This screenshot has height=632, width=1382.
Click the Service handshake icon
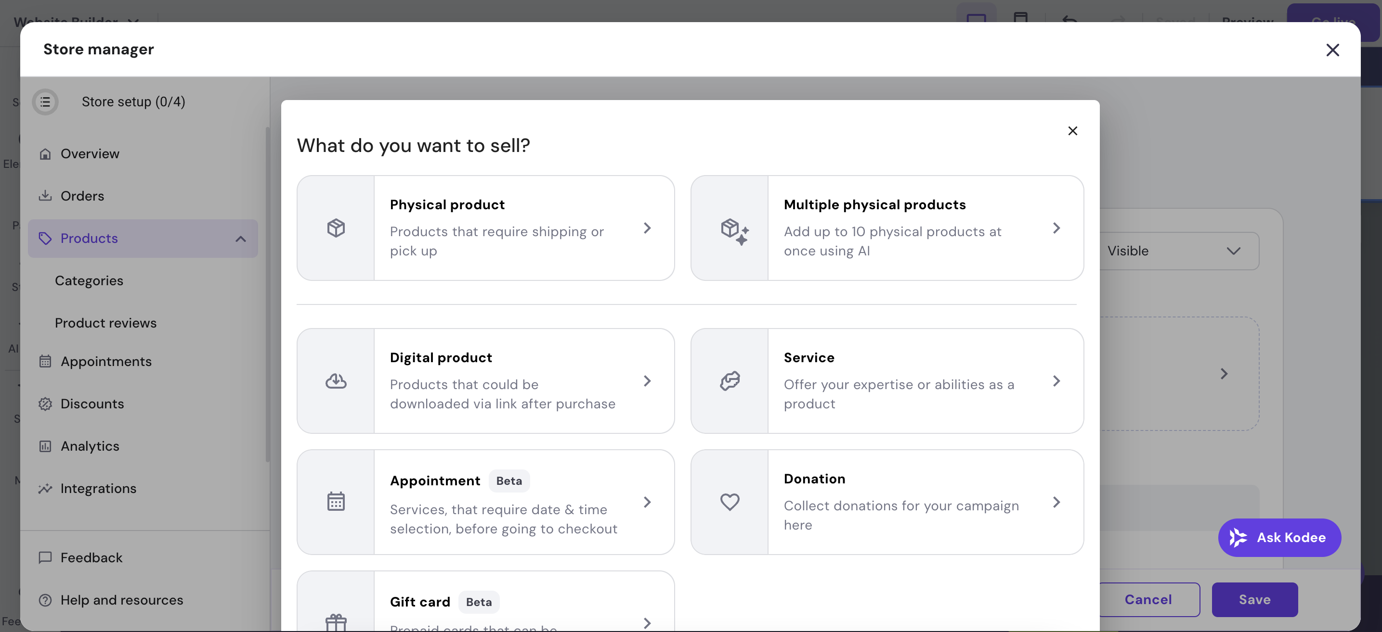click(x=730, y=381)
